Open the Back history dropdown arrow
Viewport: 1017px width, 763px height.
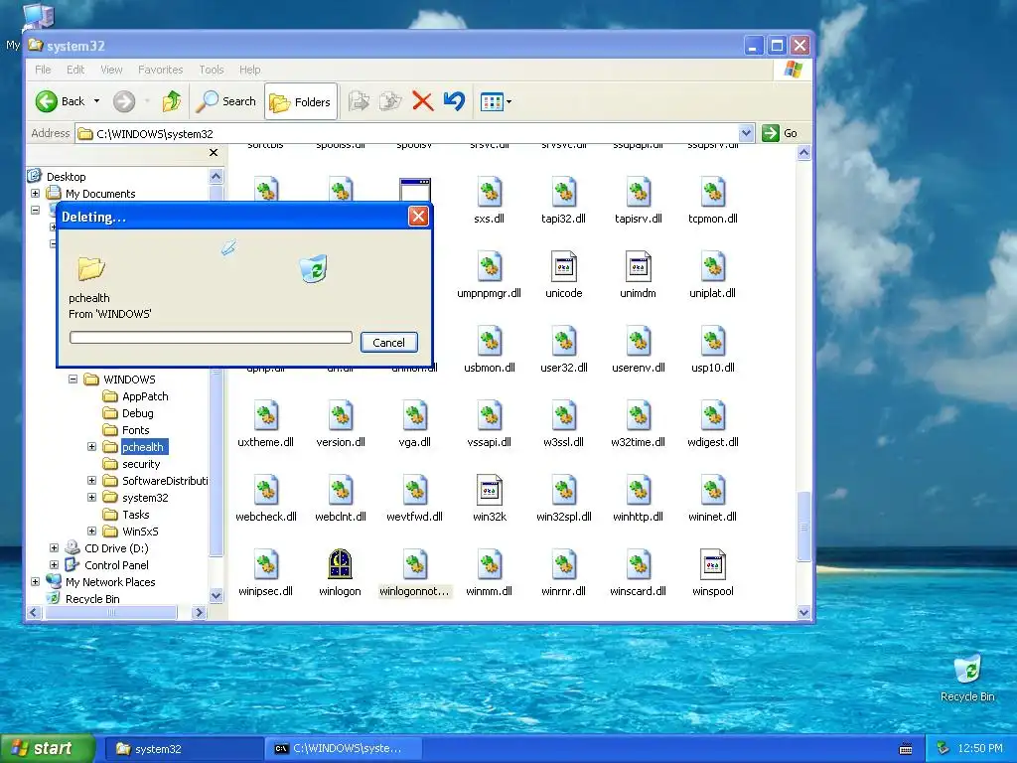pyautogui.click(x=96, y=101)
